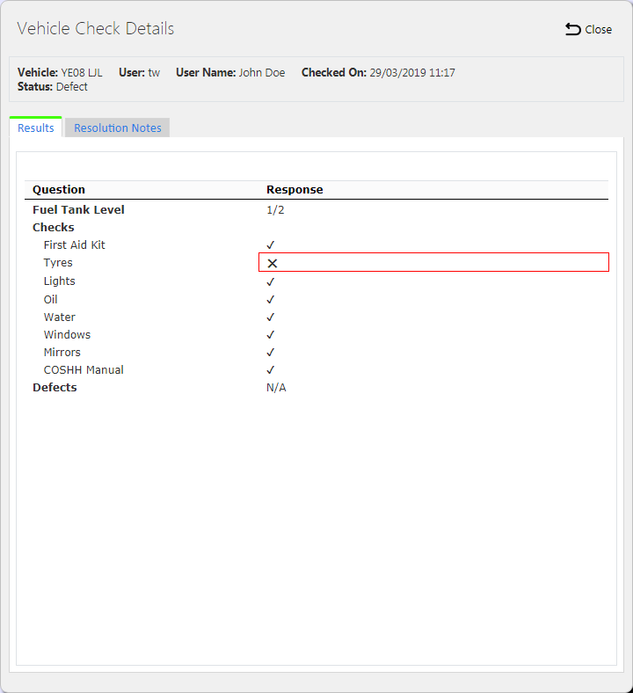This screenshot has width=633, height=693.
Task: Click the Lights tick mark
Action: pyautogui.click(x=270, y=281)
